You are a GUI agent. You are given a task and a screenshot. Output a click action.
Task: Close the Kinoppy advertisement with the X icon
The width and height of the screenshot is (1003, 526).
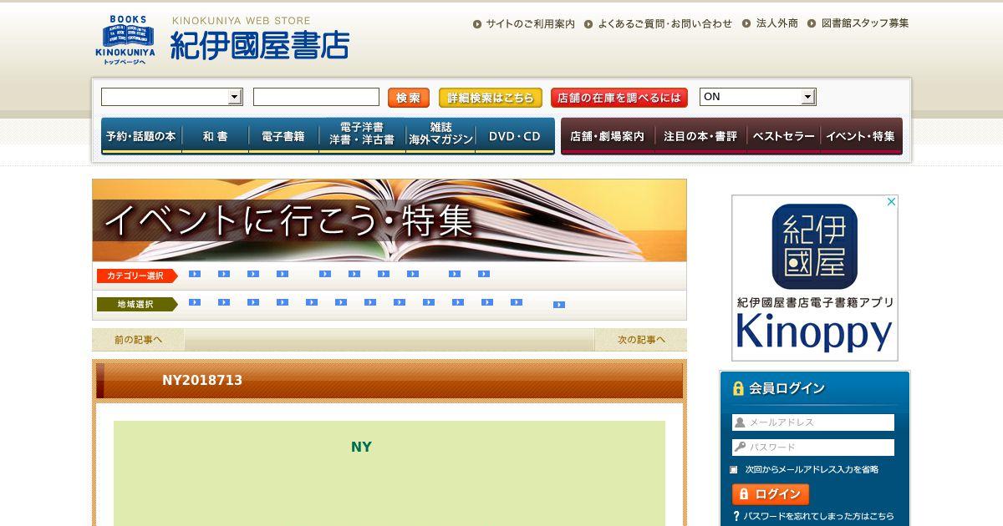click(892, 201)
